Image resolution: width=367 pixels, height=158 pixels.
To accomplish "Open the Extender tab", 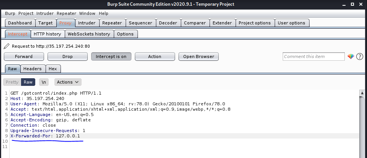I will pyautogui.click(x=222, y=23).
